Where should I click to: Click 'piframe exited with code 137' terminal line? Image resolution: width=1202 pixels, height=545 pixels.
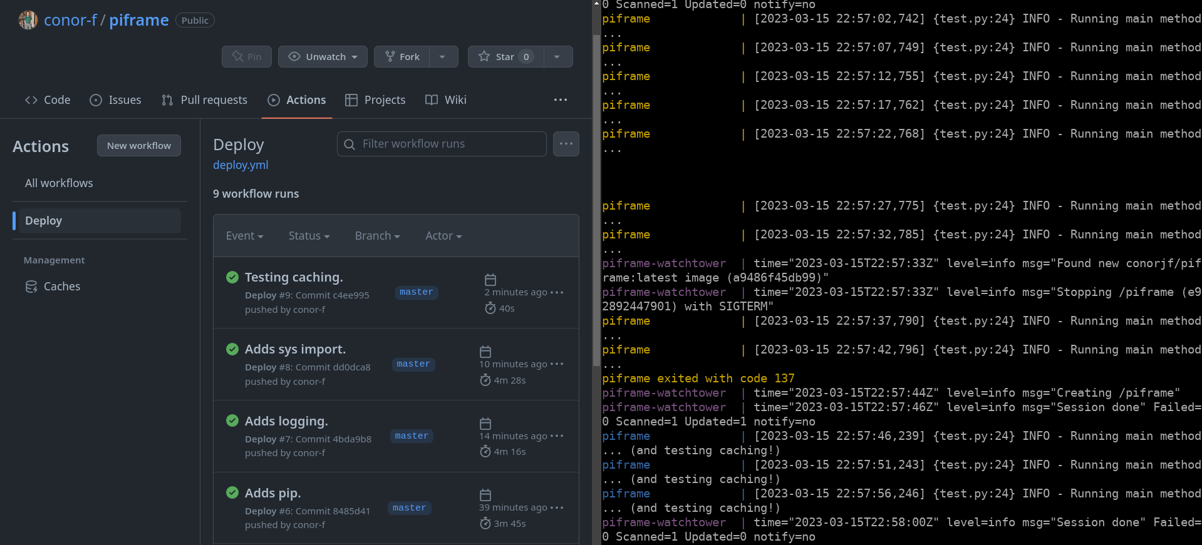click(698, 379)
